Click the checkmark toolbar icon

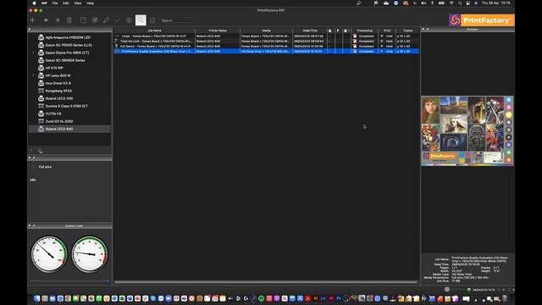point(117,20)
